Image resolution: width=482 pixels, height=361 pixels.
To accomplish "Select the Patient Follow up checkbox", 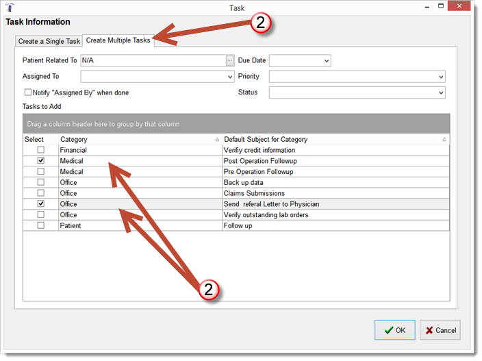I will (x=41, y=226).
